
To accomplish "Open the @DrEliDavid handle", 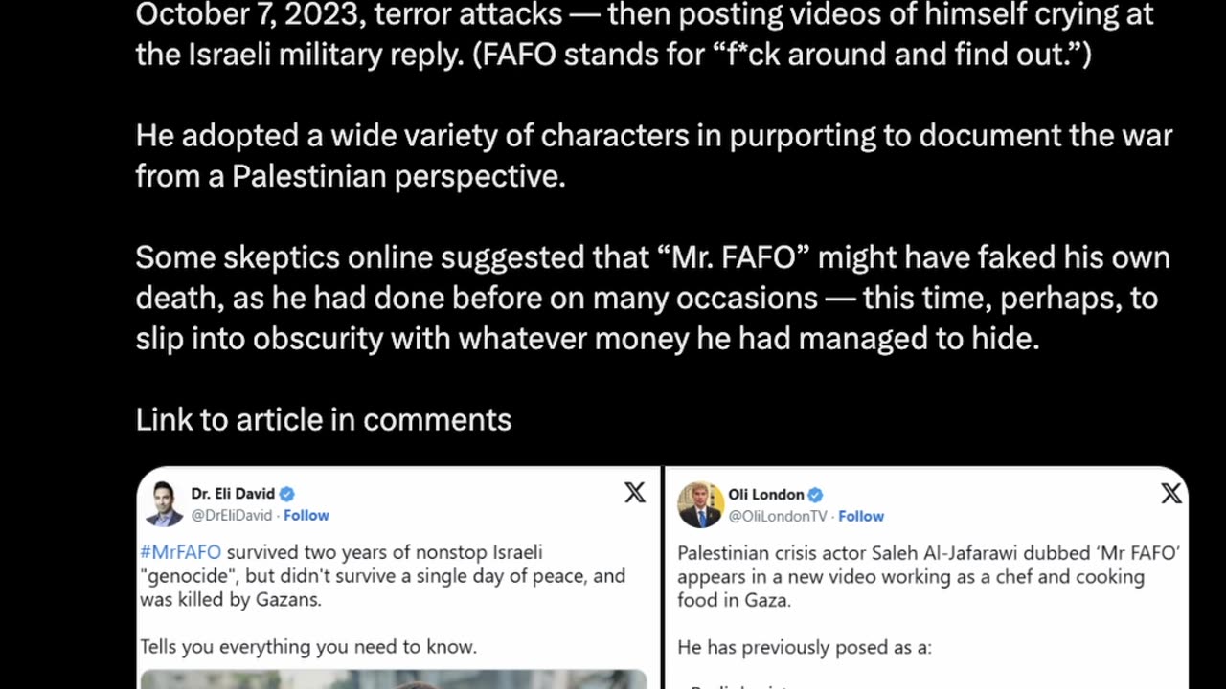I will tap(232, 515).
